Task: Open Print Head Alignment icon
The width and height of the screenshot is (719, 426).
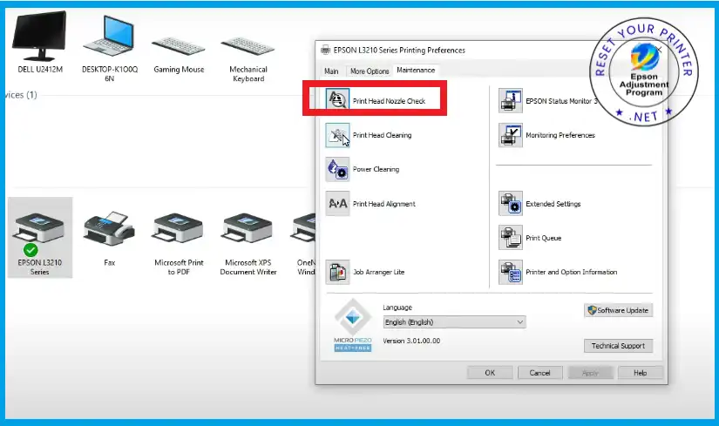Action: coord(337,204)
